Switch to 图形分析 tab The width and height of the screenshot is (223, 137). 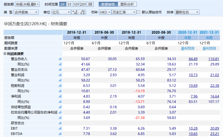coord(127,4)
